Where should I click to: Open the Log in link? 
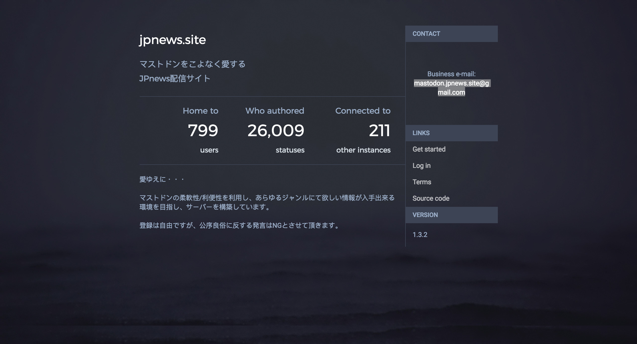421,166
